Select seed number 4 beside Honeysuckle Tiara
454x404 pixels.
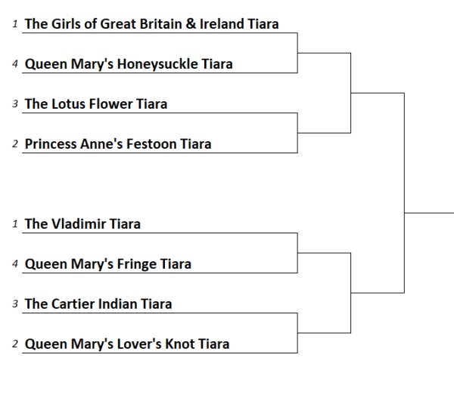15,65
